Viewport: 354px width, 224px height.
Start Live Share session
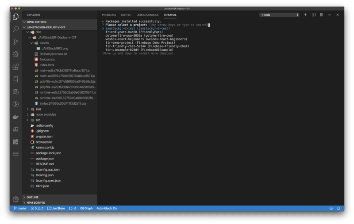click(x=56, y=209)
